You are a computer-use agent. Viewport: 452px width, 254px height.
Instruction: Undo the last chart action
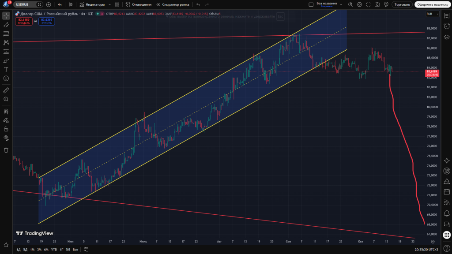point(198,4)
